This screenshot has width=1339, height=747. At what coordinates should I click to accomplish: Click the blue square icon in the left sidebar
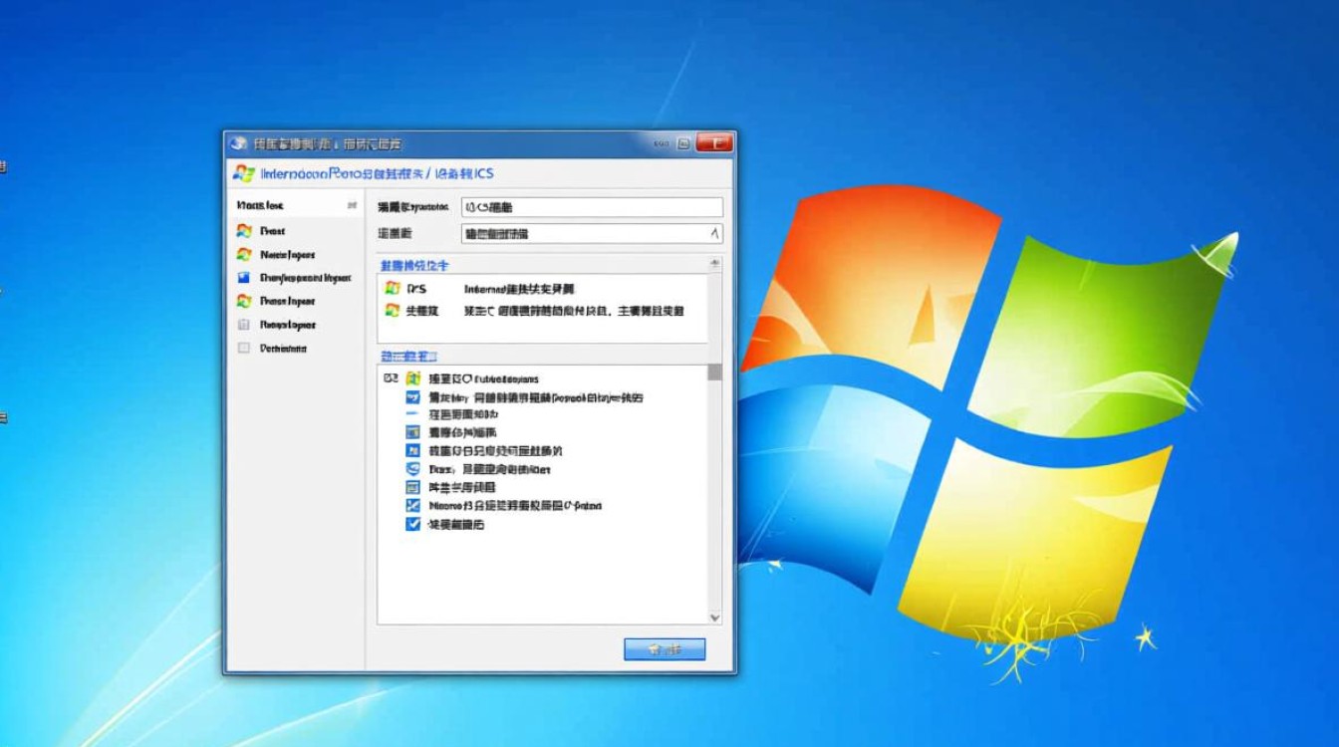point(244,278)
